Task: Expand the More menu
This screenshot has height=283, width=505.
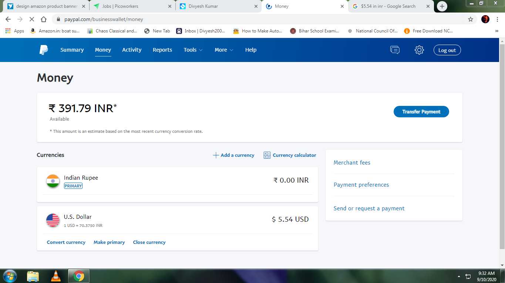Action: (224, 50)
